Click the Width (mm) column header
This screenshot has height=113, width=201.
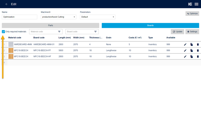(79, 38)
